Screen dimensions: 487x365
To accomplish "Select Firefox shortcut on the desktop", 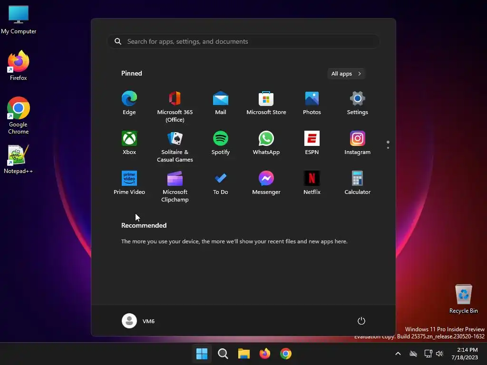I will [19, 66].
